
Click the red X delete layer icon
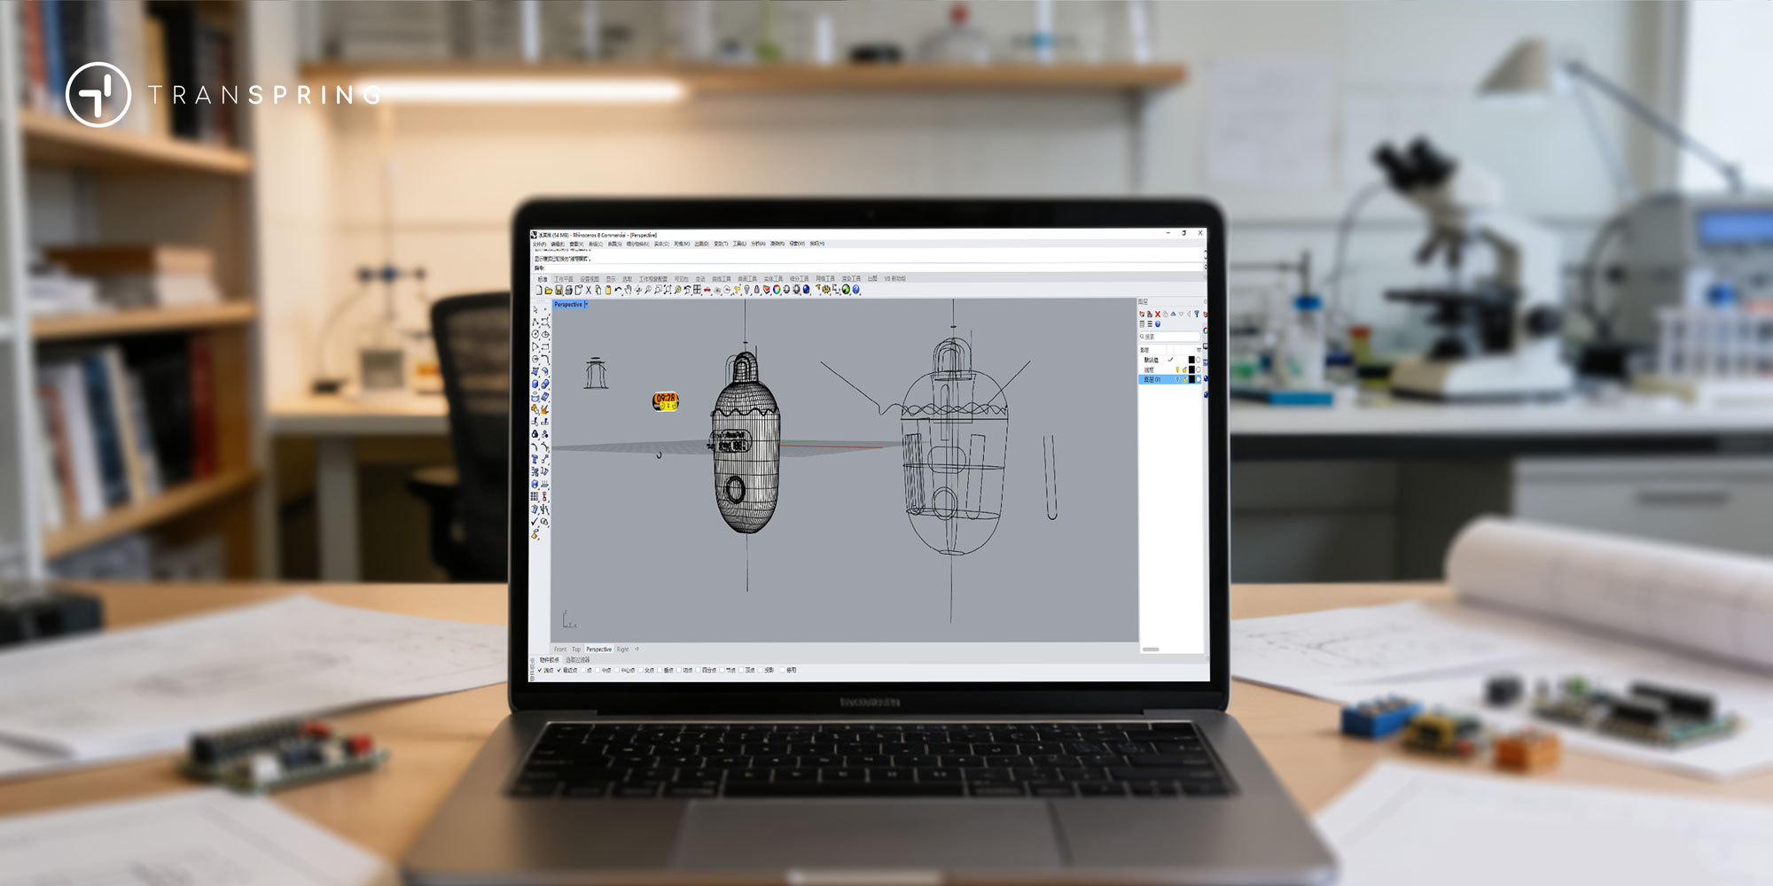[x=1157, y=314]
